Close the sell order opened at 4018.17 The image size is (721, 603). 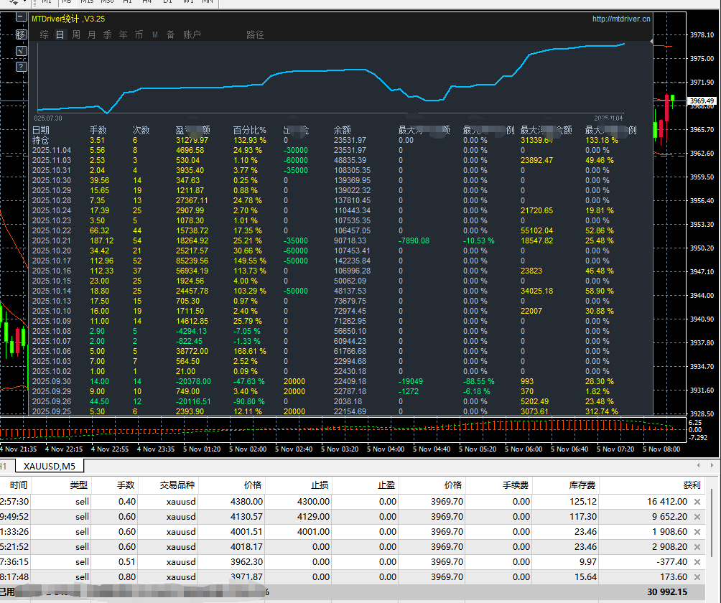pos(697,547)
